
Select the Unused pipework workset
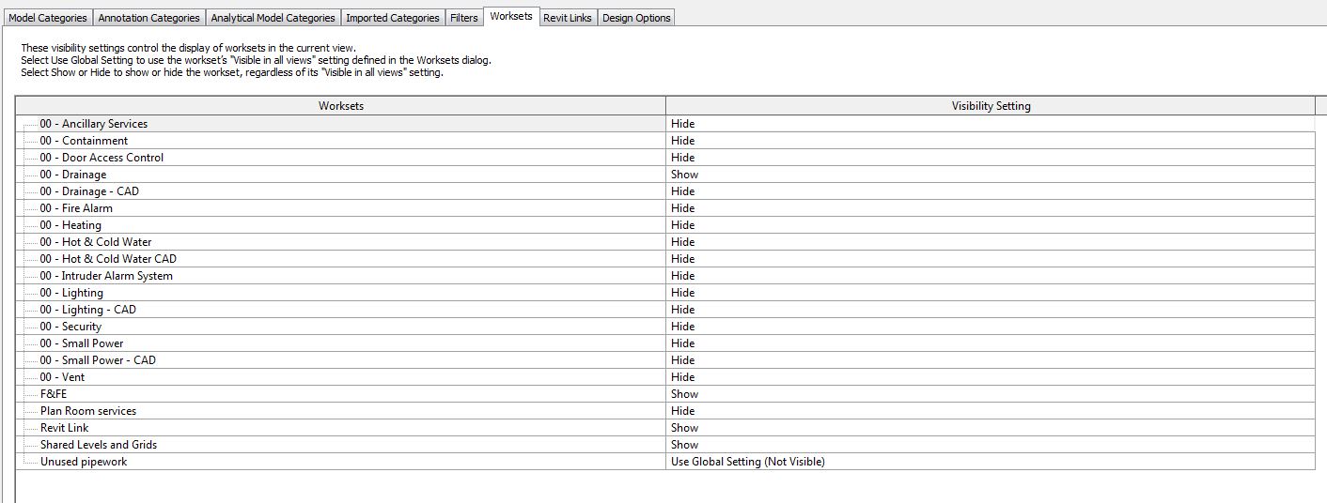point(84,462)
